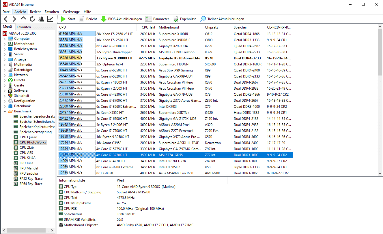This screenshot has height=234, width=383.
Task: Select CPU AES benchmark item
Action: point(26,153)
